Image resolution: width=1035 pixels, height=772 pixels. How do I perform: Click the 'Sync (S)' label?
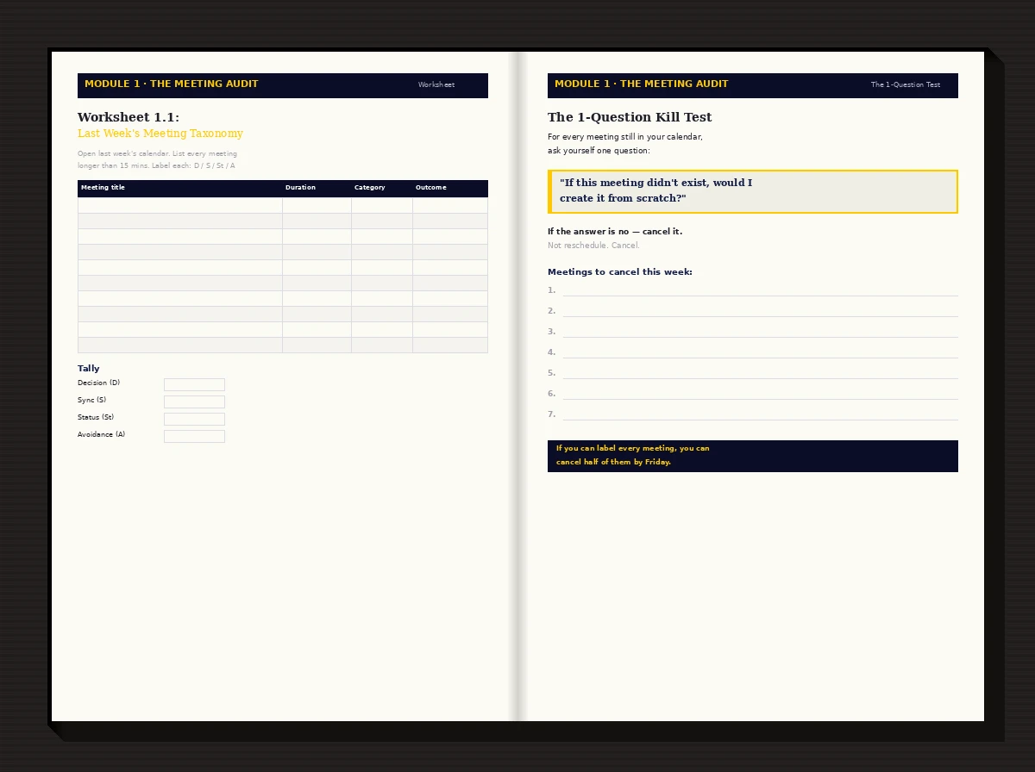pos(91,400)
